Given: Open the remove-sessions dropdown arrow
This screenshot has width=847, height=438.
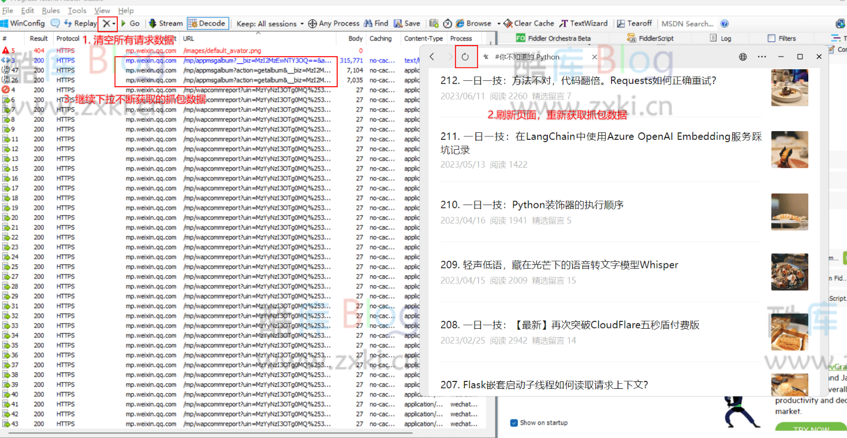Looking at the screenshot, I should pos(113,23).
